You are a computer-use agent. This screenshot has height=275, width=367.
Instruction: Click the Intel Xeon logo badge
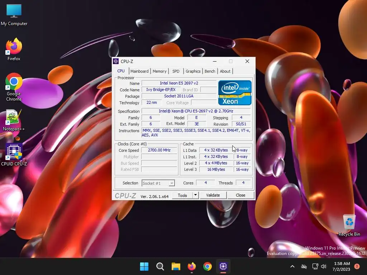tap(235, 93)
